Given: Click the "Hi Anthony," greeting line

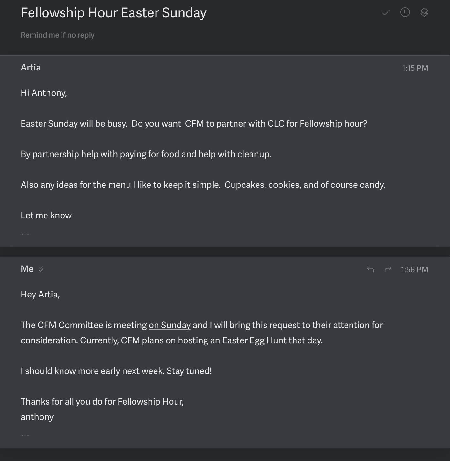Looking at the screenshot, I should tap(44, 93).
